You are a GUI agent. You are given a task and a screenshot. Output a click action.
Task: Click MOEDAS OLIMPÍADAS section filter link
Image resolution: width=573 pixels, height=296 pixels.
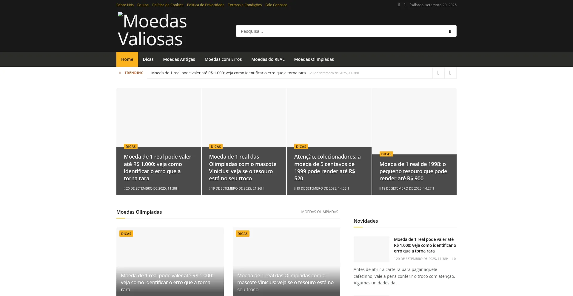(319, 212)
